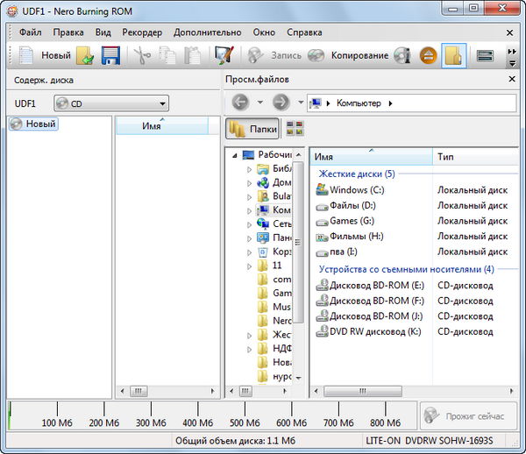This screenshot has width=526, height=454.
Task: Switch file list view mode icon
Action: tap(295, 130)
